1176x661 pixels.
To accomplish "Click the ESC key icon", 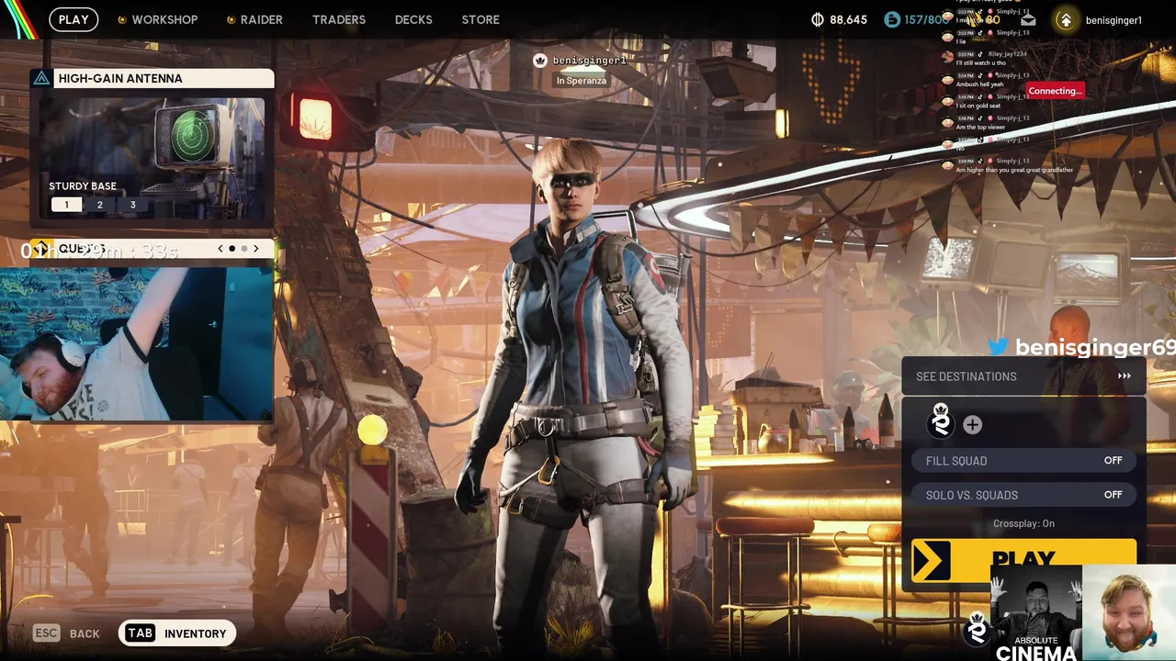I will tap(46, 633).
